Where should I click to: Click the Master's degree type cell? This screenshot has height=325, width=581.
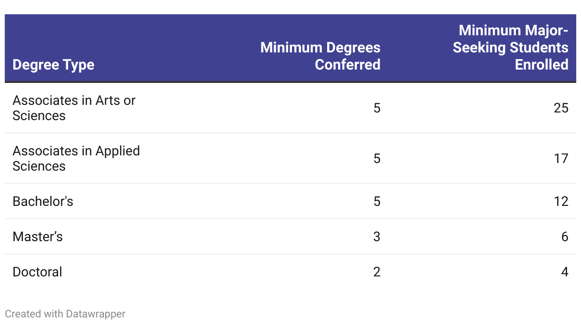(38, 237)
